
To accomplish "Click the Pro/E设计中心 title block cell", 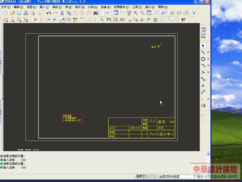I will pyautogui.click(x=162, y=134).
